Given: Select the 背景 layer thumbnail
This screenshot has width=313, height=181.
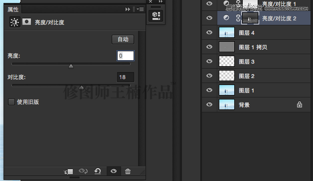Looking at the screenshot, I should click(227, 104).
